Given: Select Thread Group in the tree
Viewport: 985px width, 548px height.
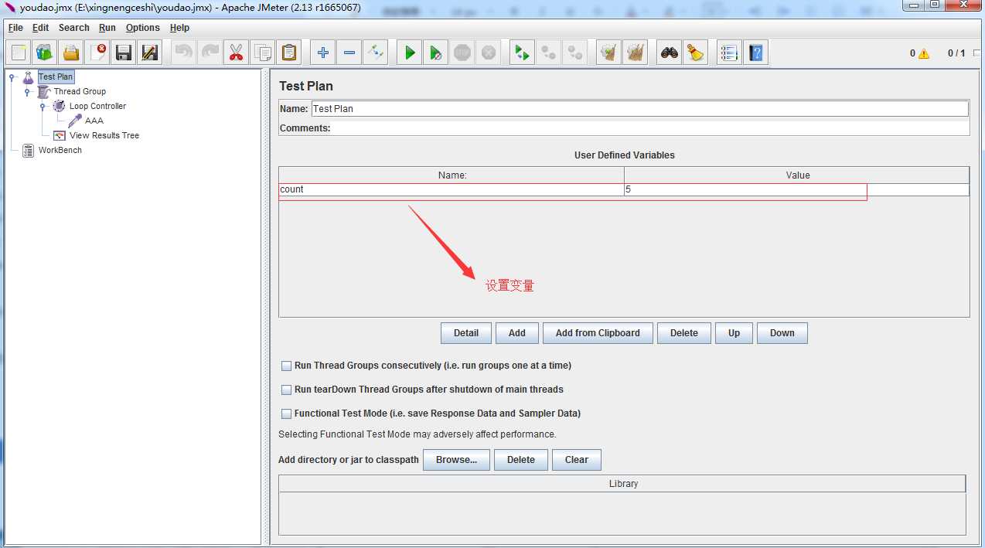Looking at the screenshot, I should (x=80, y=91).
